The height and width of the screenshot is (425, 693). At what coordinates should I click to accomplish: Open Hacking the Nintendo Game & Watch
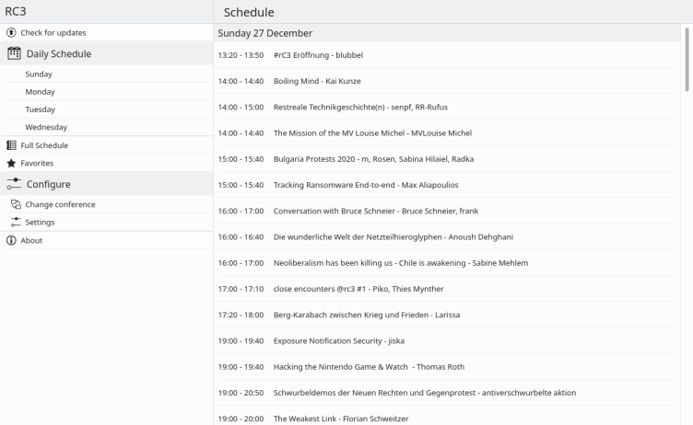click(x=369, y=366)
